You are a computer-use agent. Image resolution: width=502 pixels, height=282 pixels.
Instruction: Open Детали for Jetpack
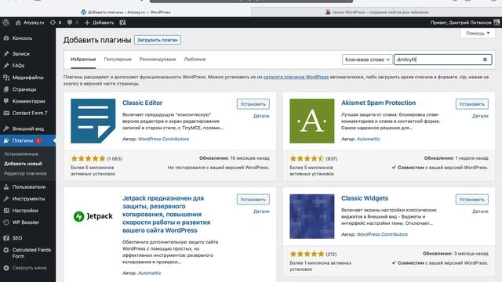click(261, 211)
